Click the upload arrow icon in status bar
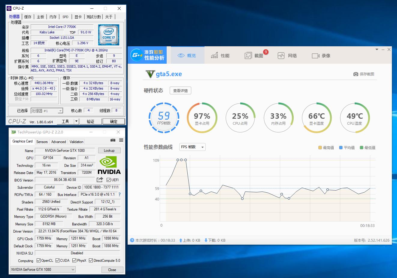Screen dimensions: 397x278 180,240
